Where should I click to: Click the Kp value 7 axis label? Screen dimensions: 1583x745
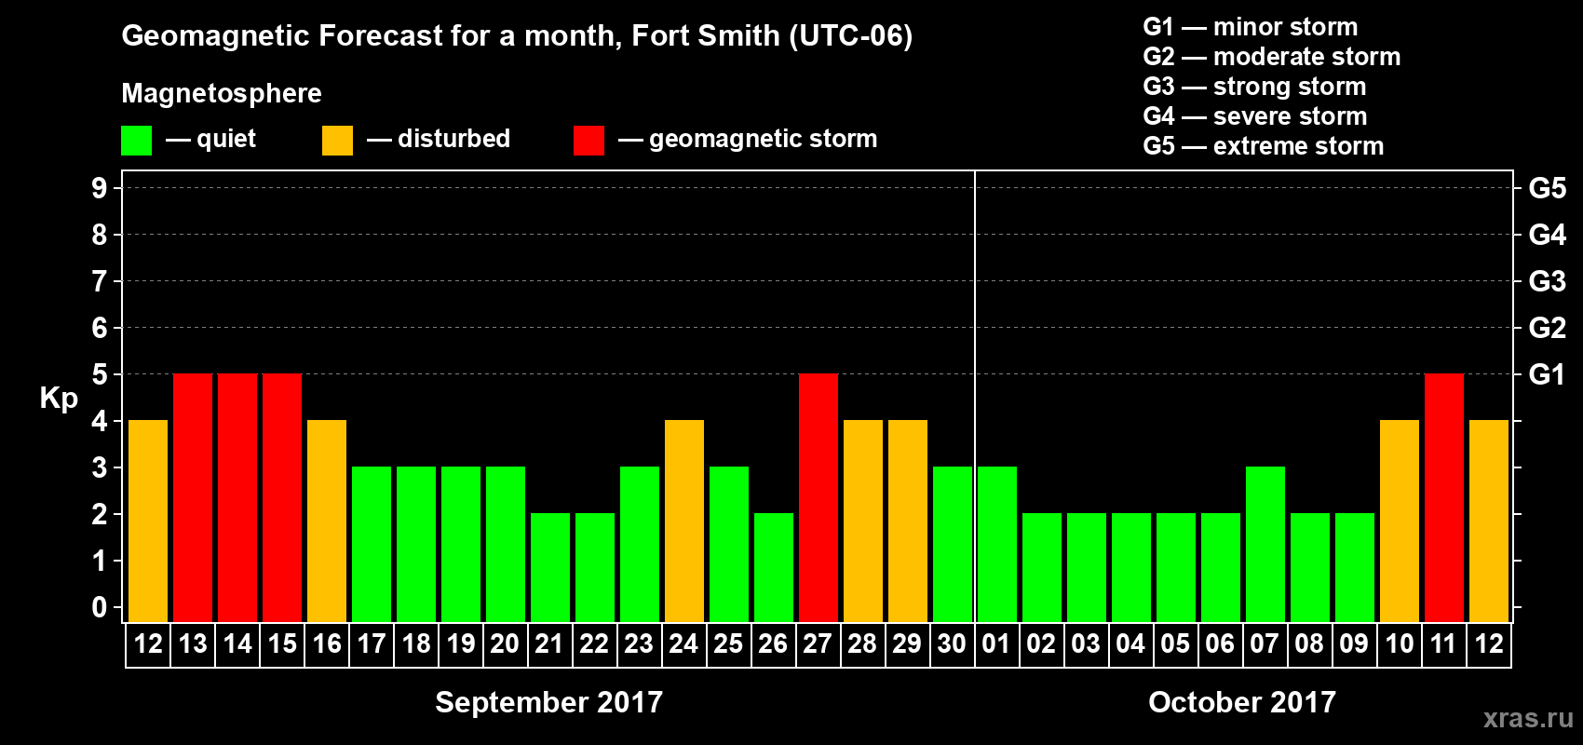100,281
